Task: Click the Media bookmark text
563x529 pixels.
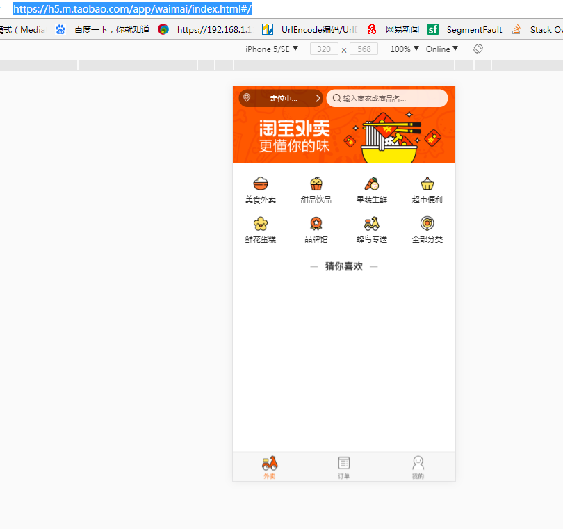Action: coord(23,29)
